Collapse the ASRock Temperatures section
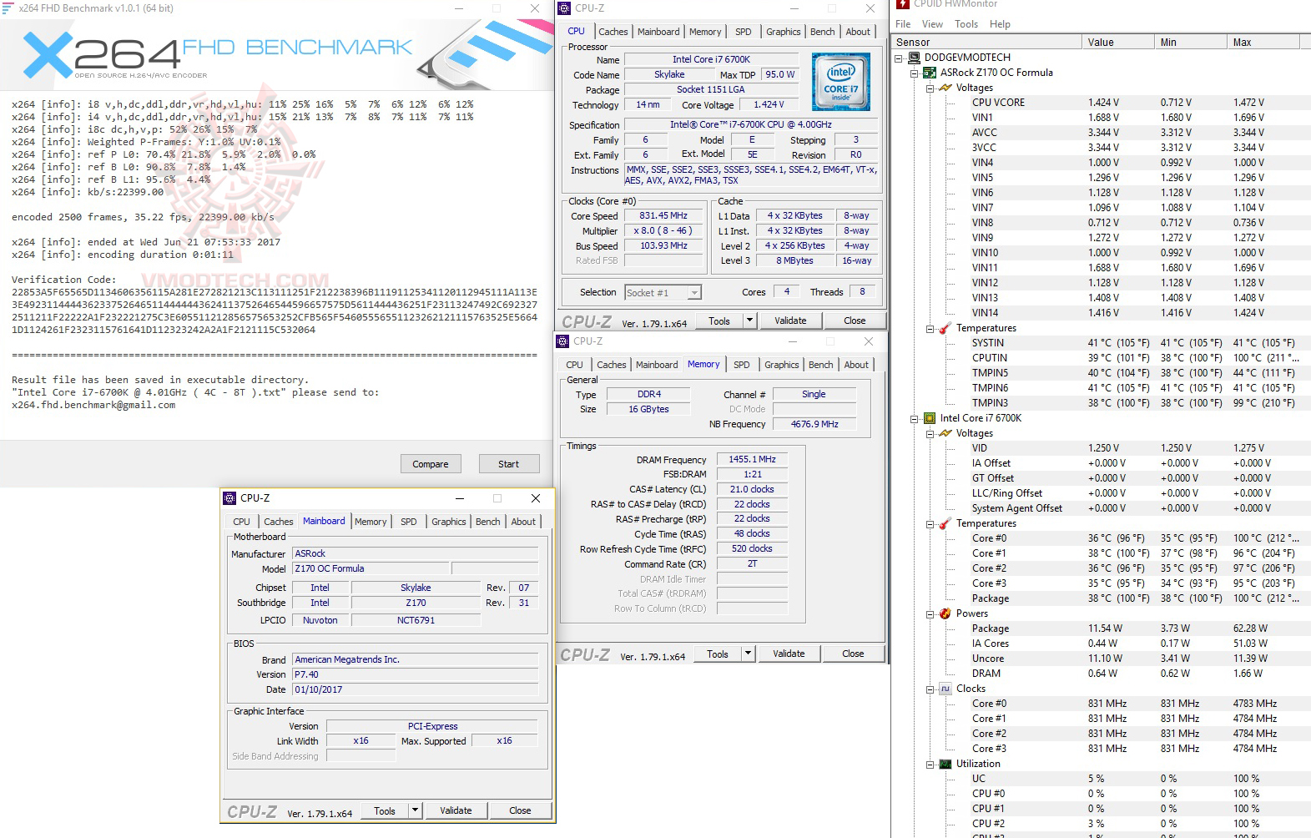Image resolution: width=1311 pixels, height=838 pixels. click(x=930, y=328)
